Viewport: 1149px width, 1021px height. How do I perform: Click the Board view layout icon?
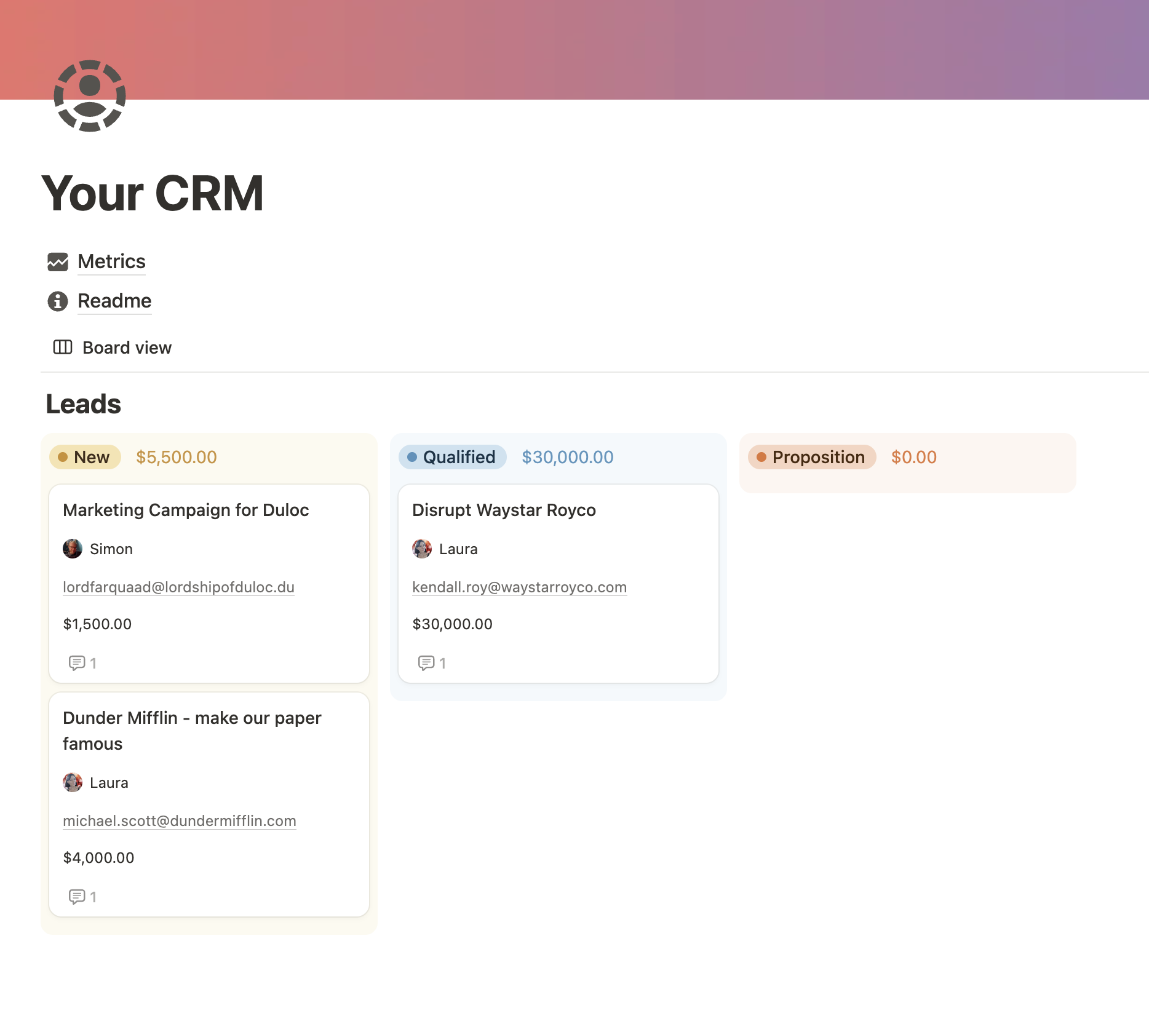(x=62, y=347)
